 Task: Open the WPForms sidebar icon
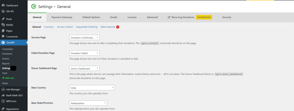tap(3, 101)
